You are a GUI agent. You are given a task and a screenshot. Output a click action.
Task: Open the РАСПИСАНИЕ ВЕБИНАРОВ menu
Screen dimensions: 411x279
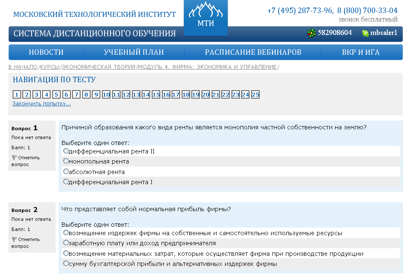253,52
